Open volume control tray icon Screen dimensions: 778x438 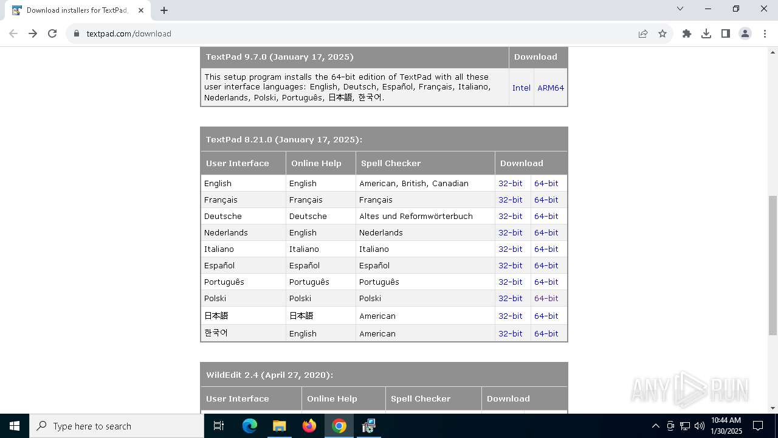[x=700, y=426]
